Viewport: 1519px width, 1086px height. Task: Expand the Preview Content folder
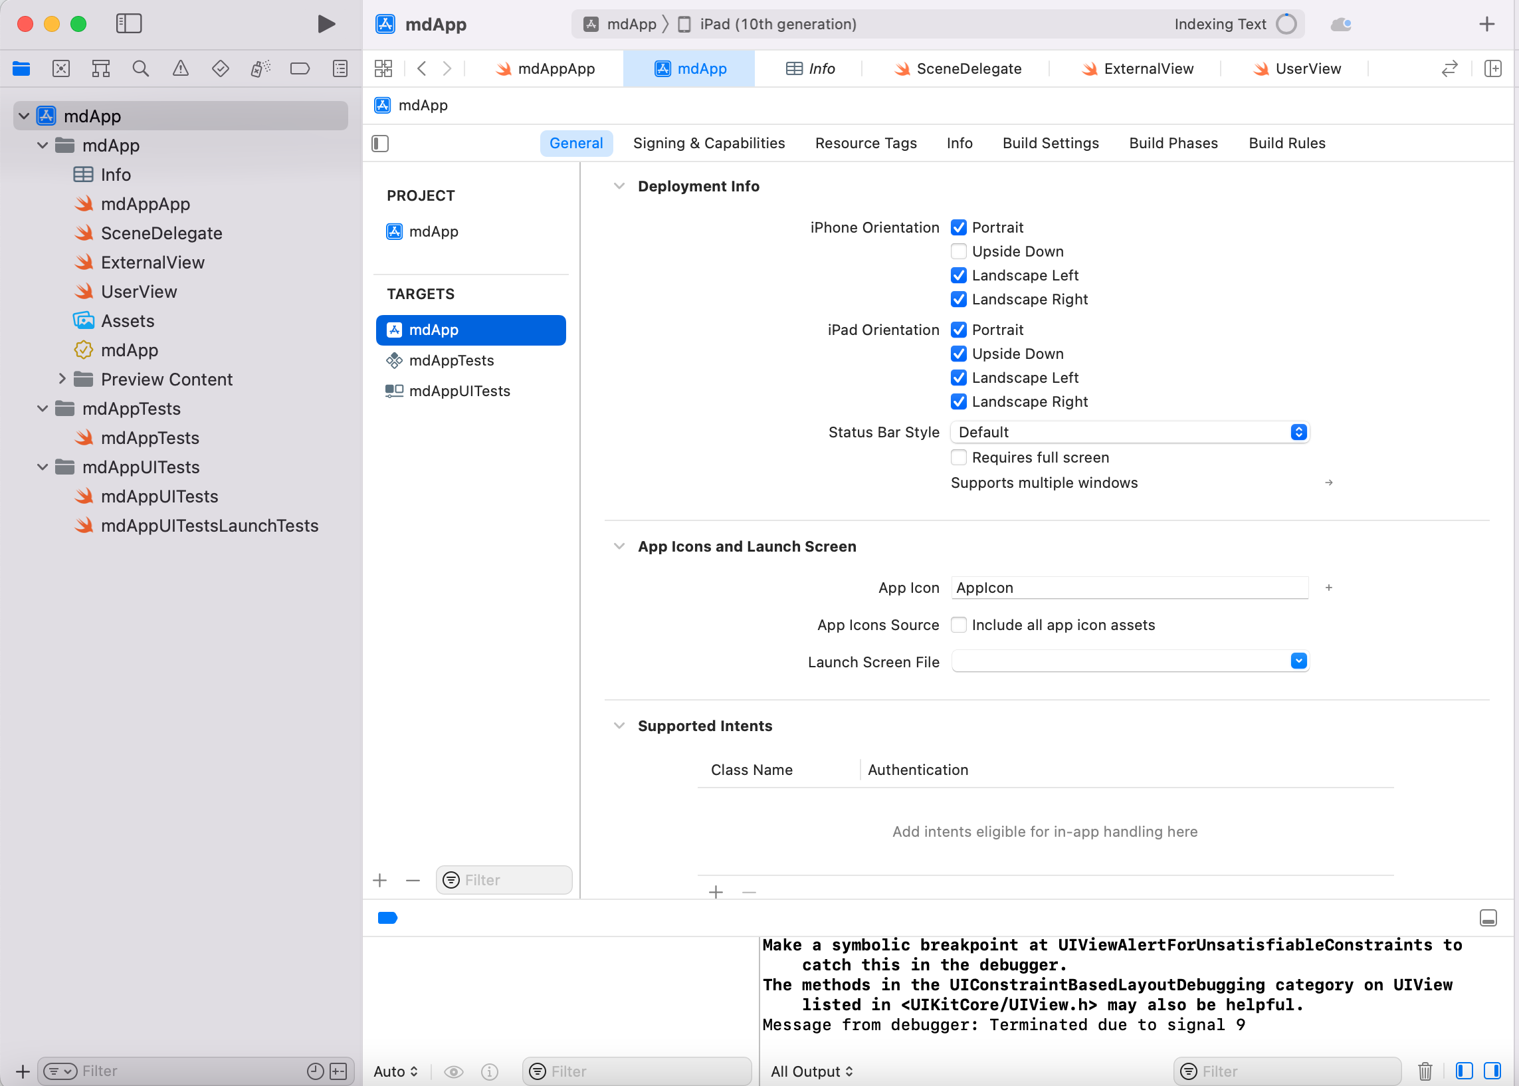[x=62, y=378]
